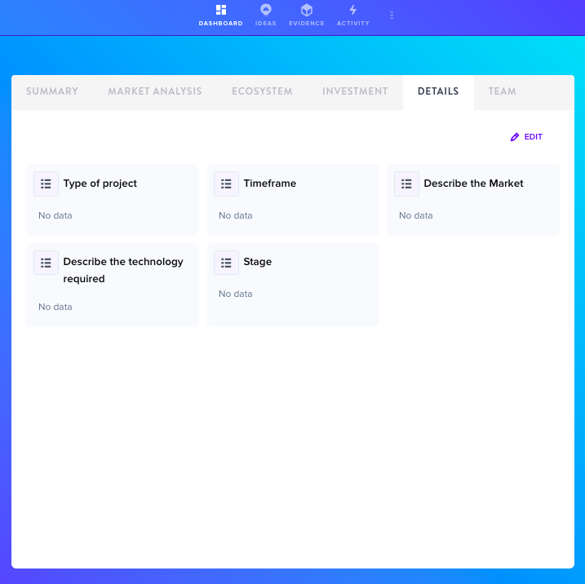The width and height of the screenshot is (585, 584).
Task: Click the IDEAS label in navigation
Action: coord(266,23)
